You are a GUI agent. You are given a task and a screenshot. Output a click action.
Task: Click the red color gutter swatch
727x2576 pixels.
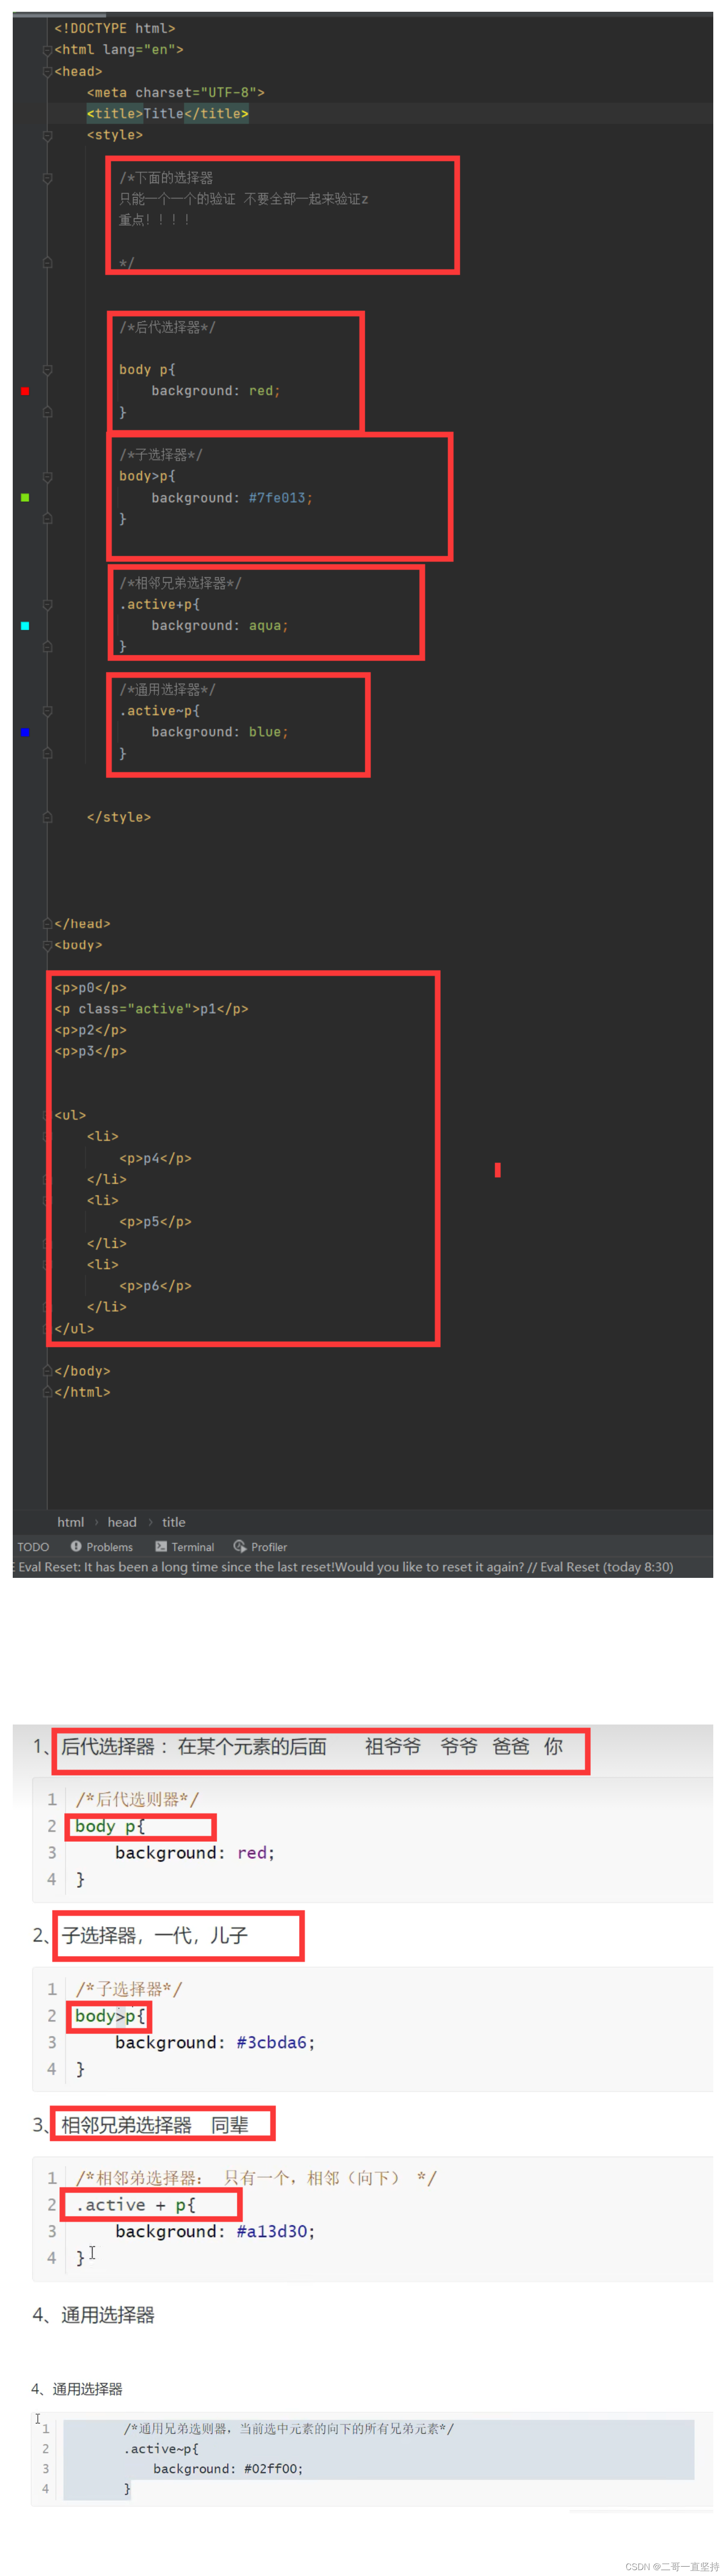point(25,391)
